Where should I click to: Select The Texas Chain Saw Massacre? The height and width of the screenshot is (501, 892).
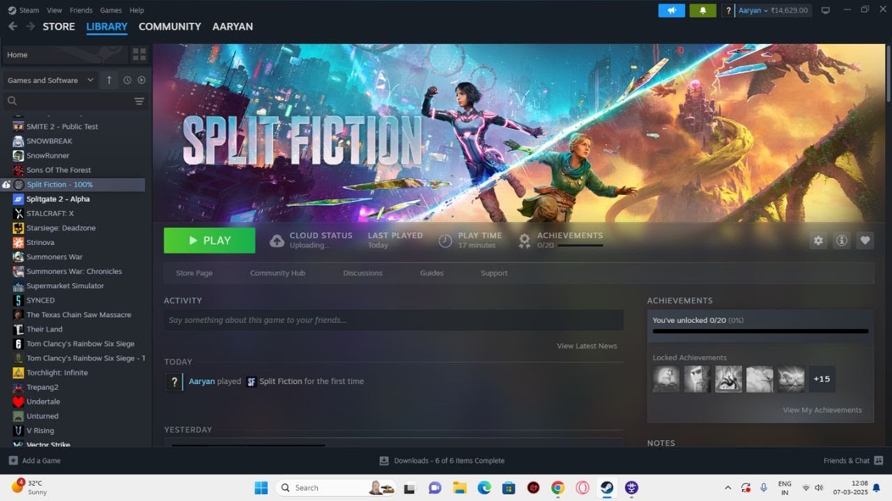pyautogui.click(x=79, y=315)
